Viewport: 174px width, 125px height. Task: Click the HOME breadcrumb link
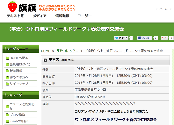(45, 51)
